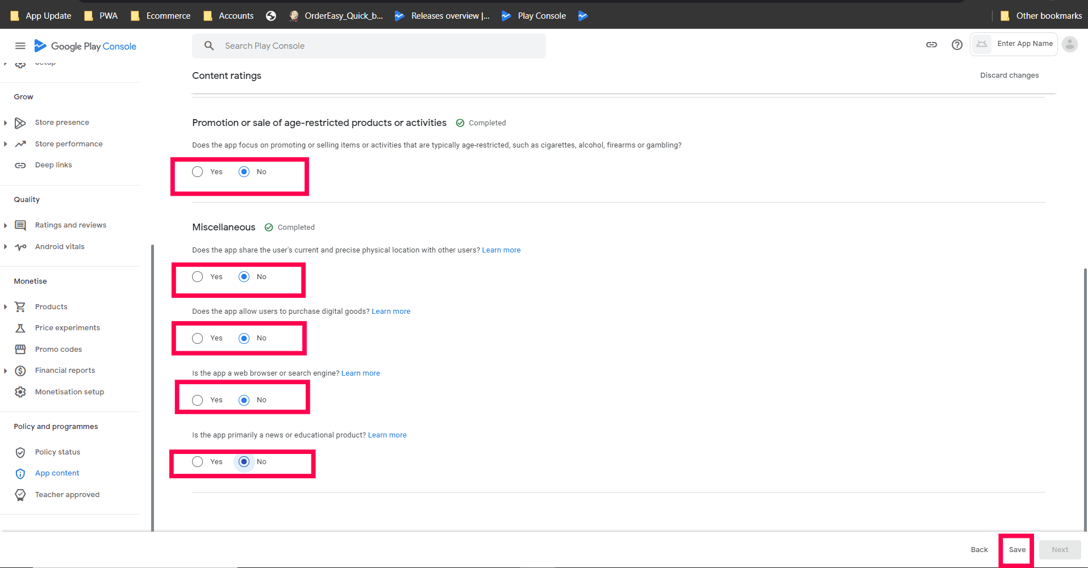Open Learn more for digital goods
The height and width of the screenshot is (568, 1088).
(391, 312)
